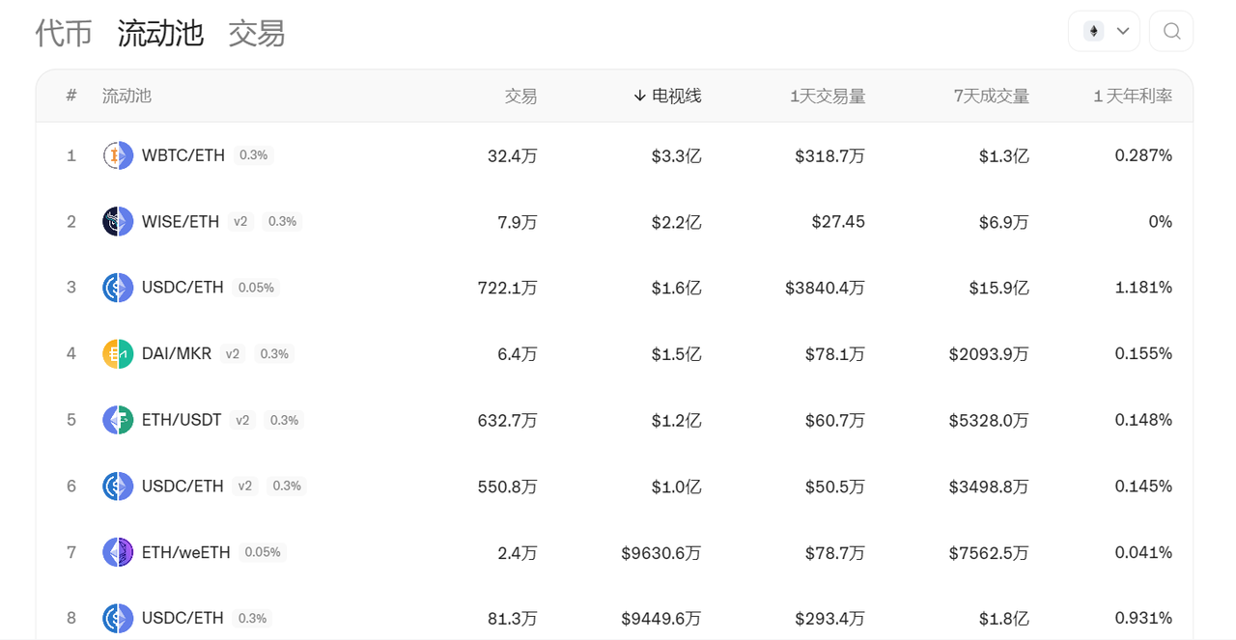Click the 交易 column header

coord(520,96)
